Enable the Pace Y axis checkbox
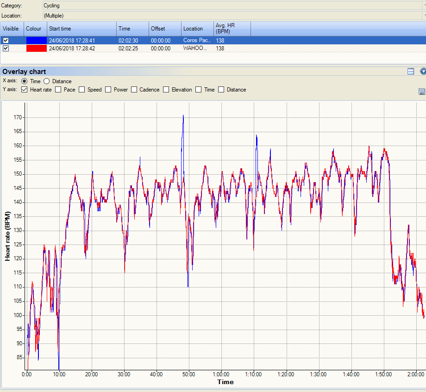This screenshot has width=426, height=392. pyautogui.click(x=58, y=90)
